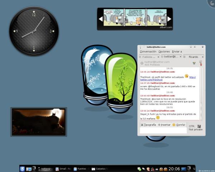
Task: Click the computer icon at panel's right end
Action: [x=189, y=168]
